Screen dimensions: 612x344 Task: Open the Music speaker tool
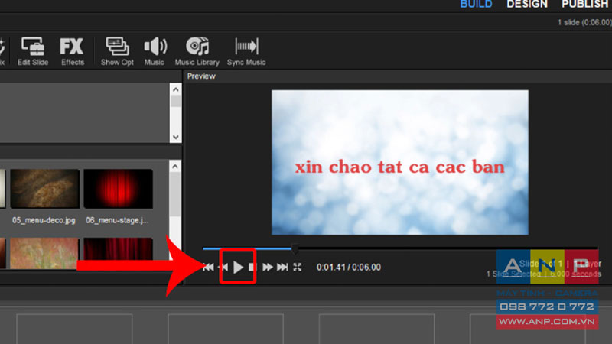(155, 51)
